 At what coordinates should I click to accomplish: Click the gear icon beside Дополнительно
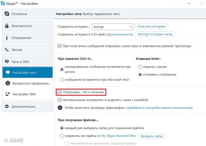click(x=7, y=107)
